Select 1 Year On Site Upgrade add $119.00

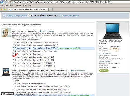14,87
